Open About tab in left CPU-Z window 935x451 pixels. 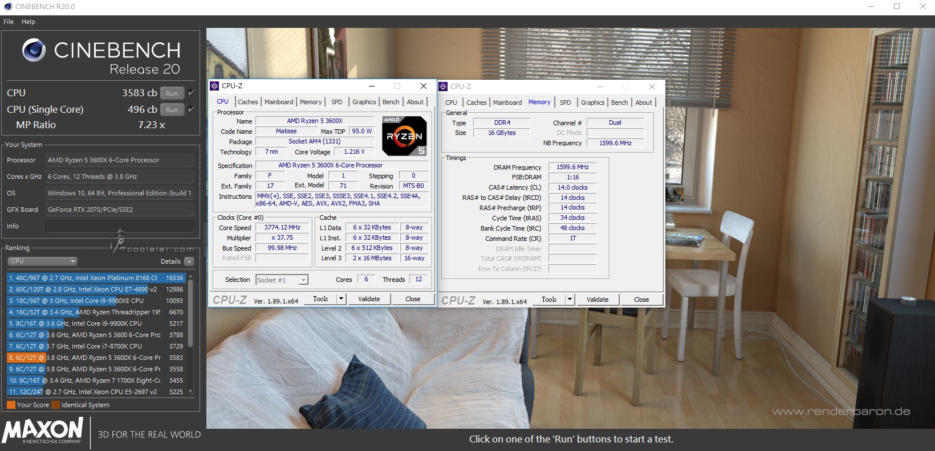[415, 102]
